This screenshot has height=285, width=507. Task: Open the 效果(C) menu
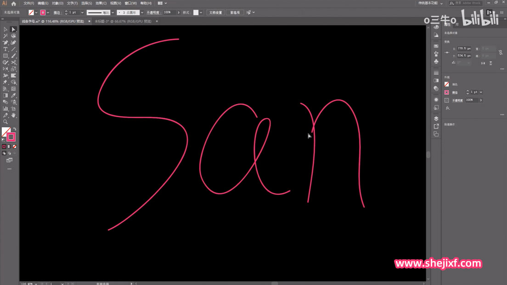click(101, 3)
